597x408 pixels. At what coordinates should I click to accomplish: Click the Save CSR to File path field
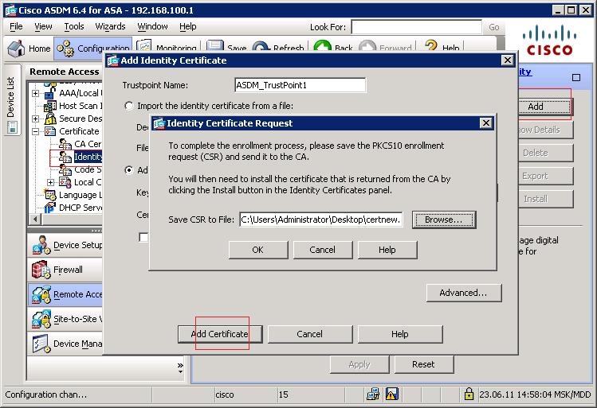pyautogui.click(x=320, y=220)
